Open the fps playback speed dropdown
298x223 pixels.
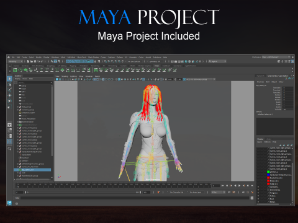[x=219, y=192]
